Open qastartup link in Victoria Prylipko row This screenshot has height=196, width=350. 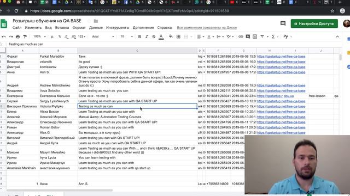(x=281, y=107)
